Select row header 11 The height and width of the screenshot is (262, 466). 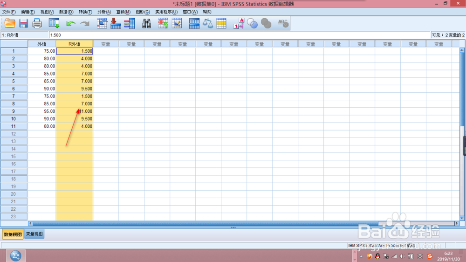click(14, 126)
